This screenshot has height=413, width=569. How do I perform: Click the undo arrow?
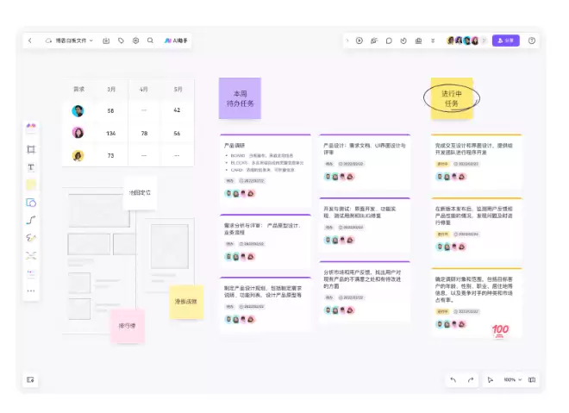click(453, 379)
